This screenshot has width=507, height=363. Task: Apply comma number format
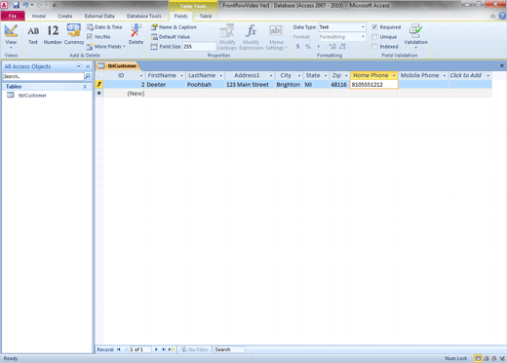(318, 47)
